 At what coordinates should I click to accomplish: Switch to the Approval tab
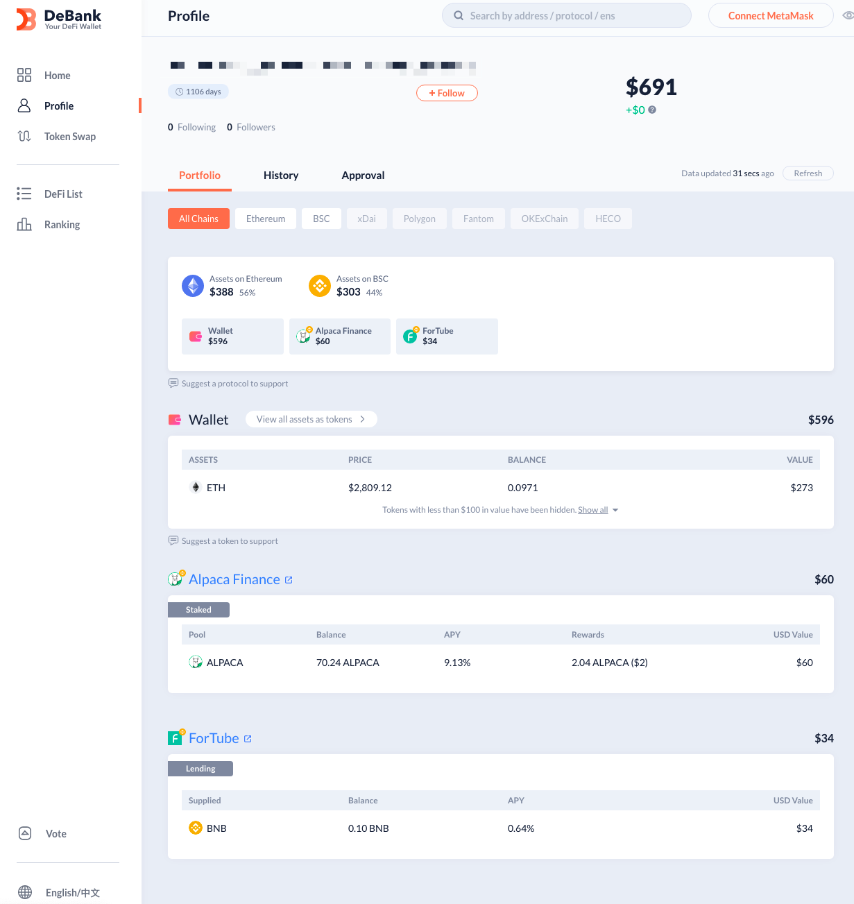point(363,176)
